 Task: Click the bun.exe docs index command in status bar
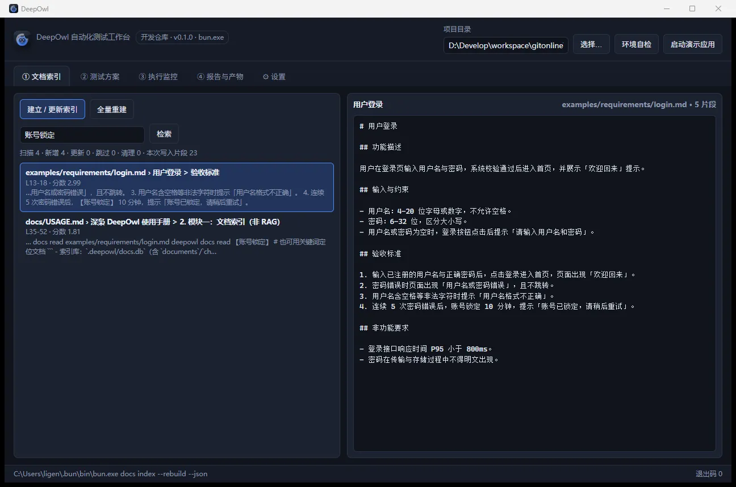coord(110,473)
